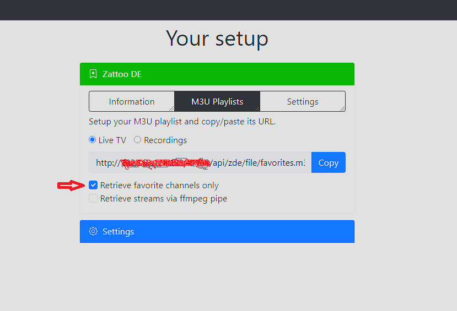
Task: Click into the playlist URL field
Action: (x=200, y=162)
